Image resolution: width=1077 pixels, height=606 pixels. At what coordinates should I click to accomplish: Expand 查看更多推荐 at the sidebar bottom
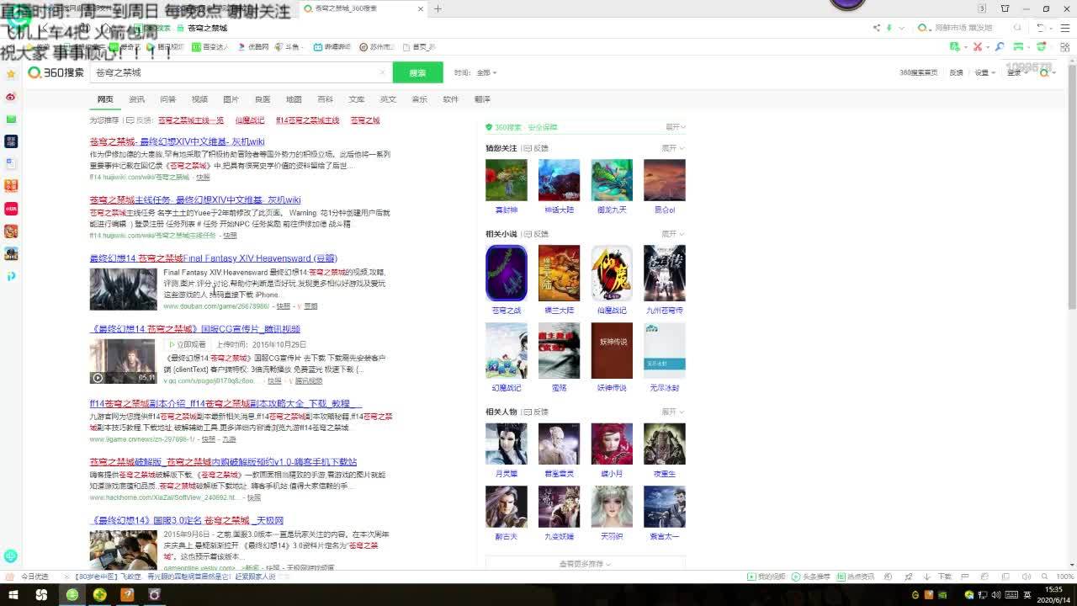586,564
